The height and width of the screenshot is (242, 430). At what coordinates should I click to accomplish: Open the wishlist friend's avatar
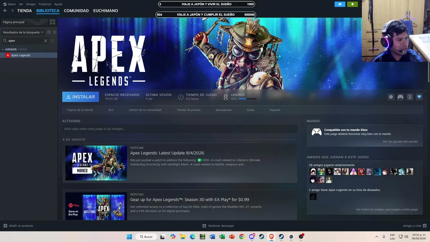pyautogui.click(x=313, y=197)
